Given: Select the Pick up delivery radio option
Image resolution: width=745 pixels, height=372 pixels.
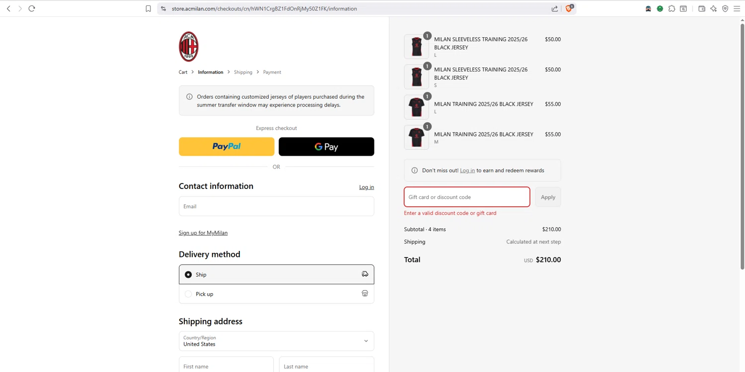Looking at the screenshot, I should [188, 294].
